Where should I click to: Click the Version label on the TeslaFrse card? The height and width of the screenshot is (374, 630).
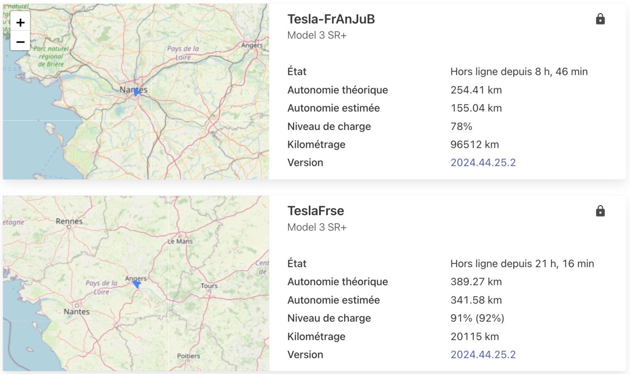tap(305, 354)
